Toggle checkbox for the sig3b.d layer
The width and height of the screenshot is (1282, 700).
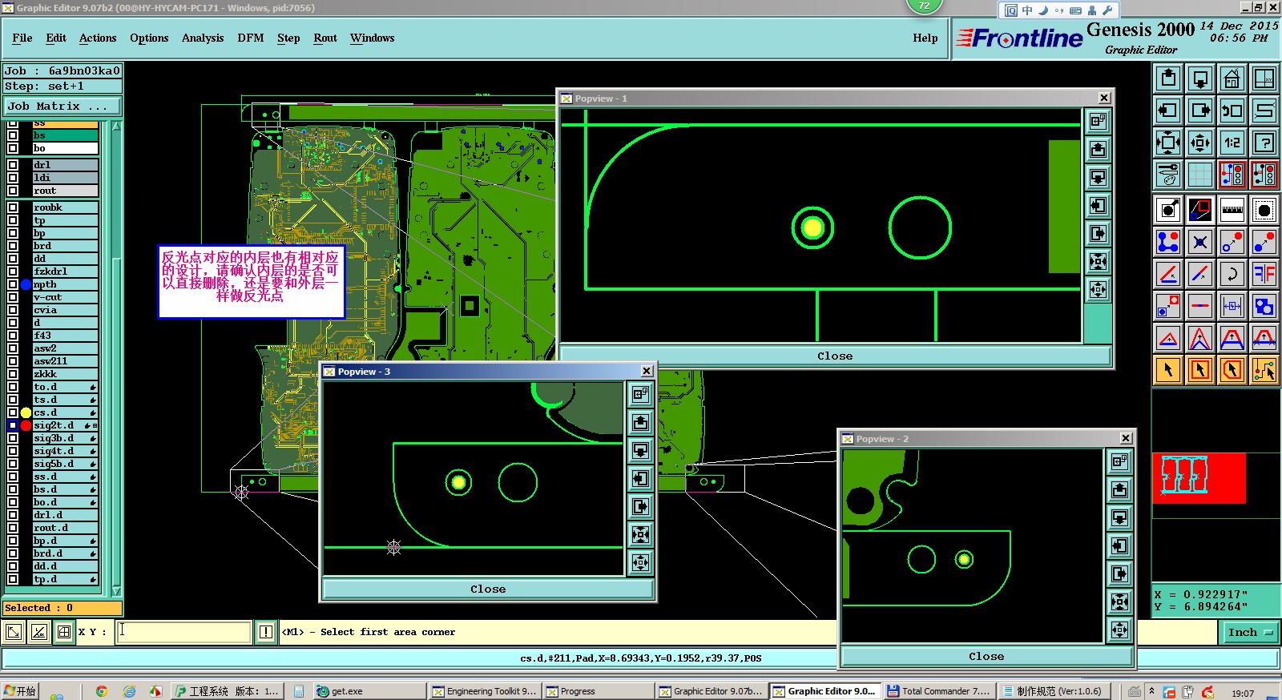(x=13, y=438)
